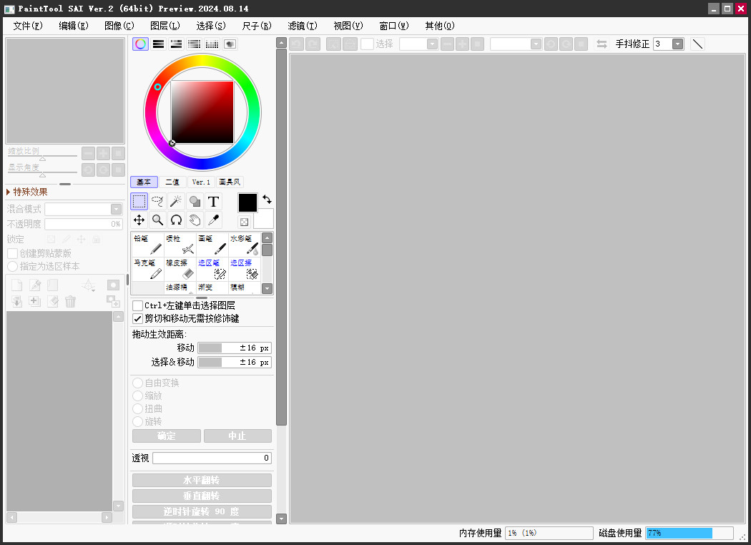Open the 滤镜(T) menu
This screenshot has width=751, height=545.
[303, 26]
